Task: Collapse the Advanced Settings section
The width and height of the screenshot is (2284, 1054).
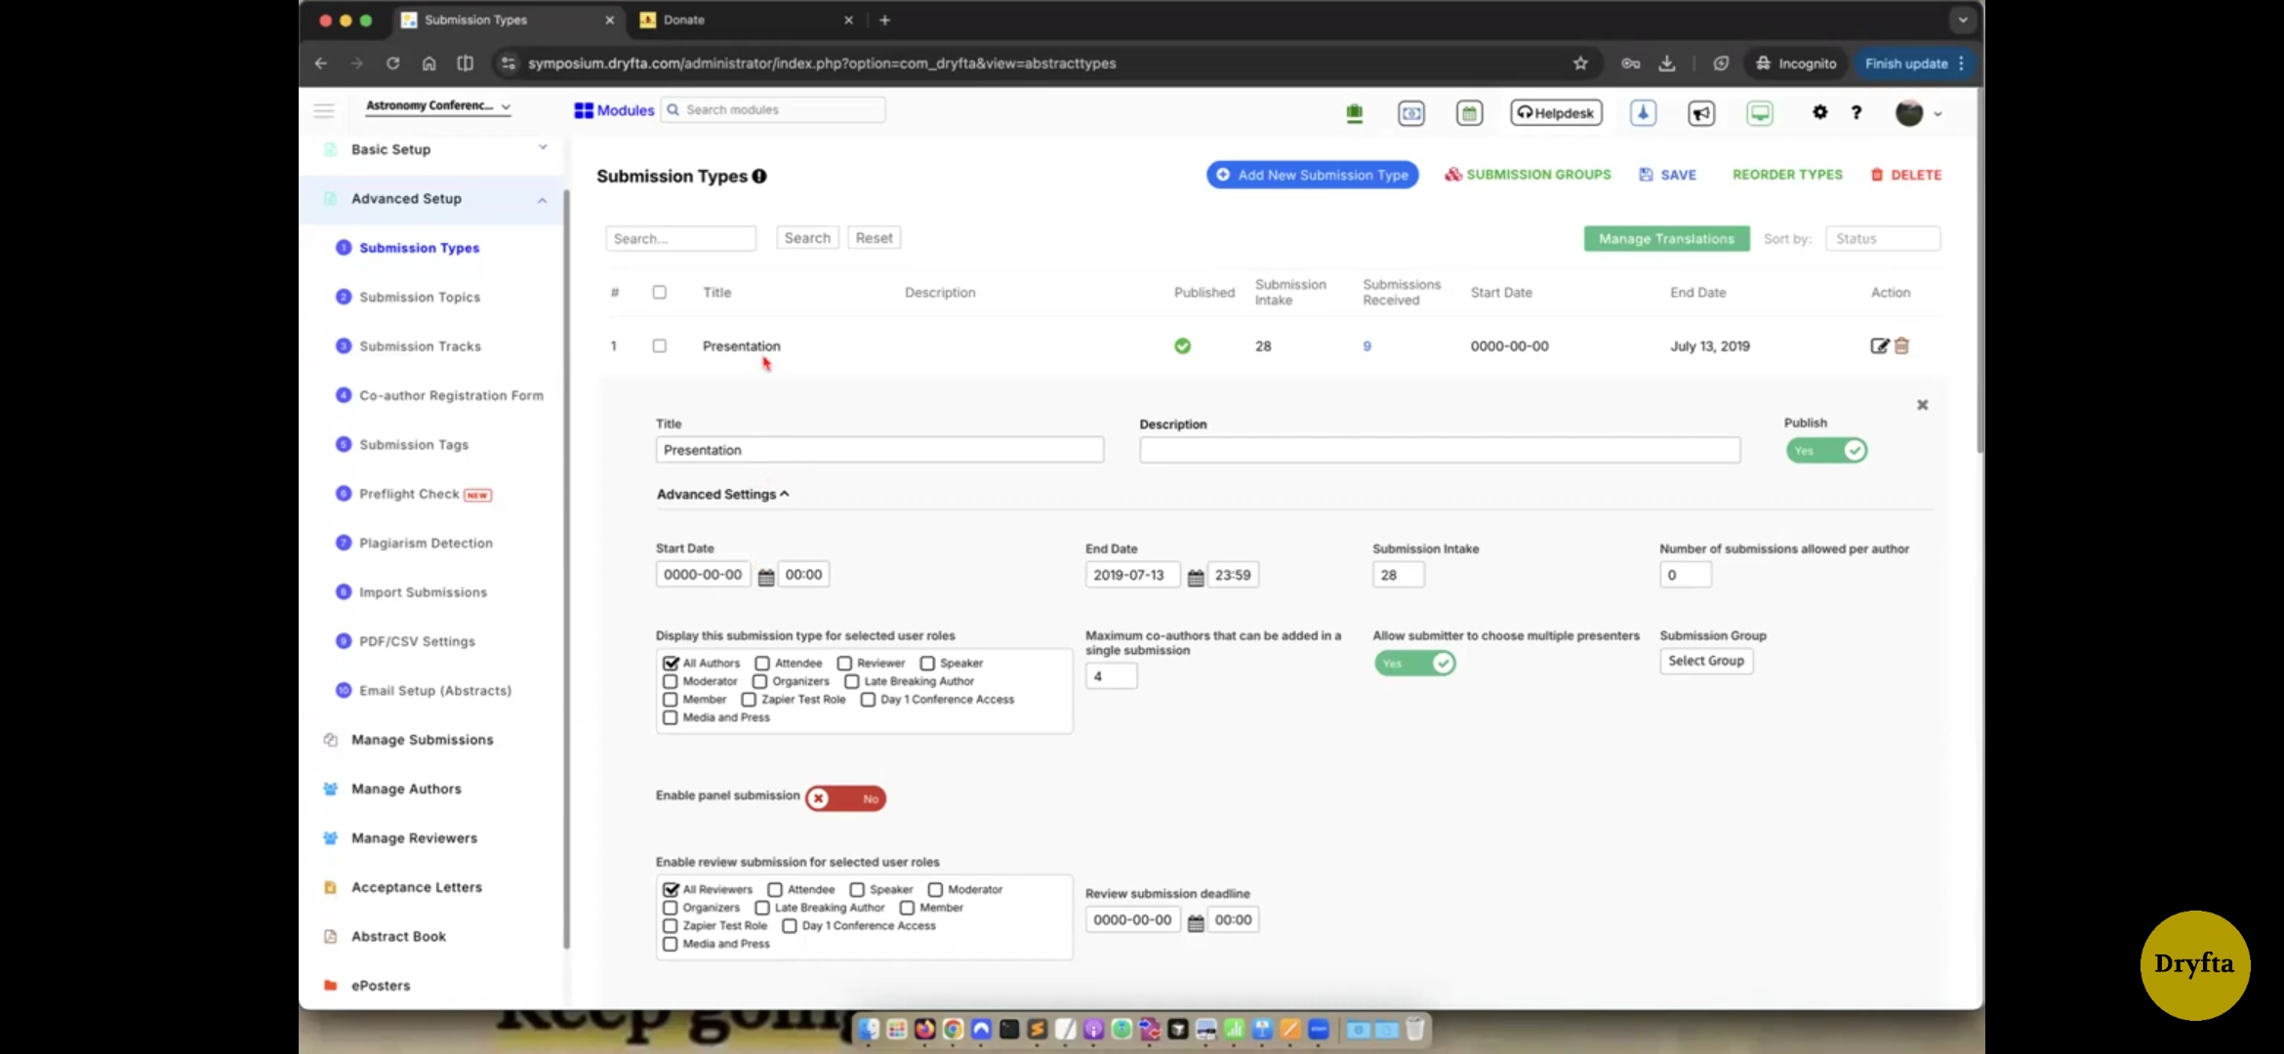Action: tap(722, 495)
